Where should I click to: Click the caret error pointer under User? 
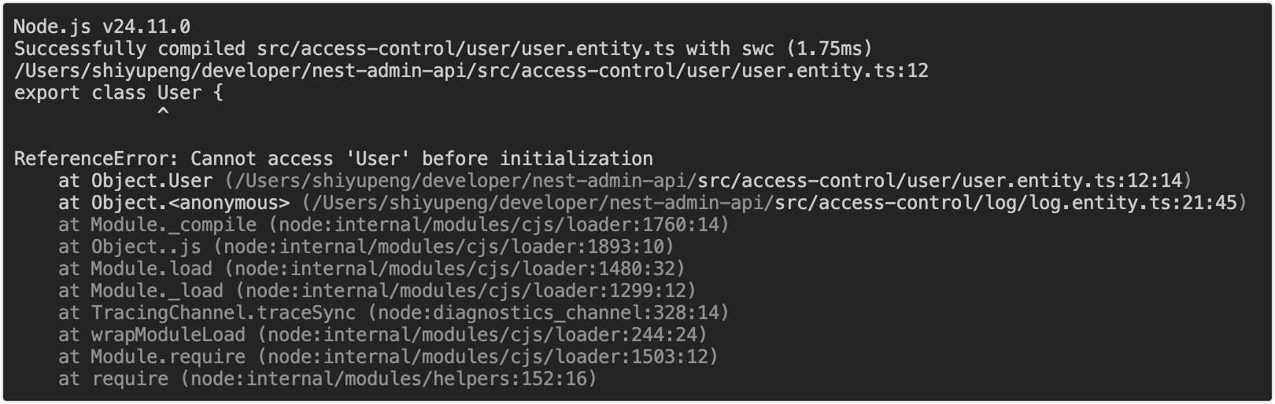163,114
